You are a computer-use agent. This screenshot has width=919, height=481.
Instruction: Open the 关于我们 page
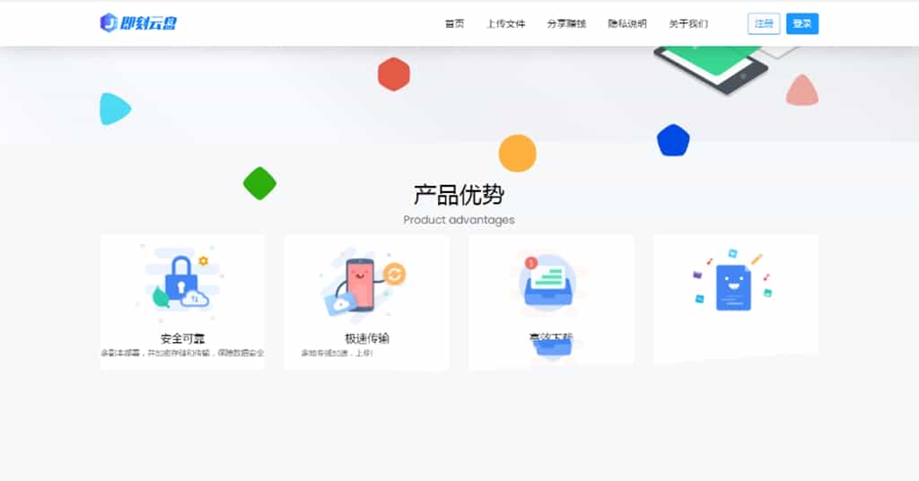[688, 23]
